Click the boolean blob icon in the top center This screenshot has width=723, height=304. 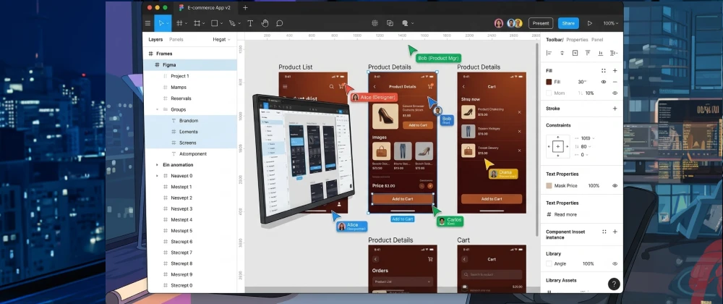405,23
